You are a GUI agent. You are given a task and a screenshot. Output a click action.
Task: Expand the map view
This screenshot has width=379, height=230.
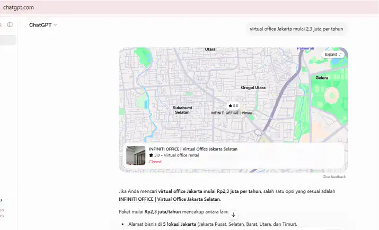(333, 55)
